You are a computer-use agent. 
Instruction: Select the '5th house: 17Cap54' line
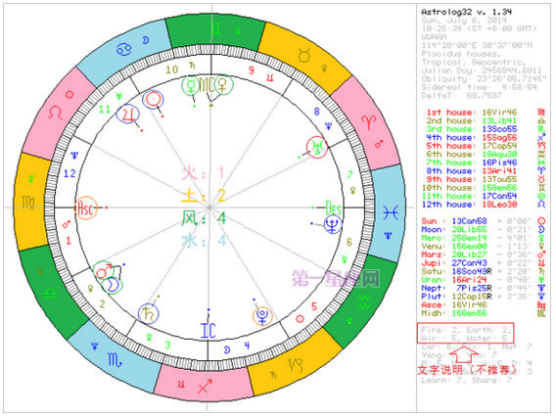472,146
